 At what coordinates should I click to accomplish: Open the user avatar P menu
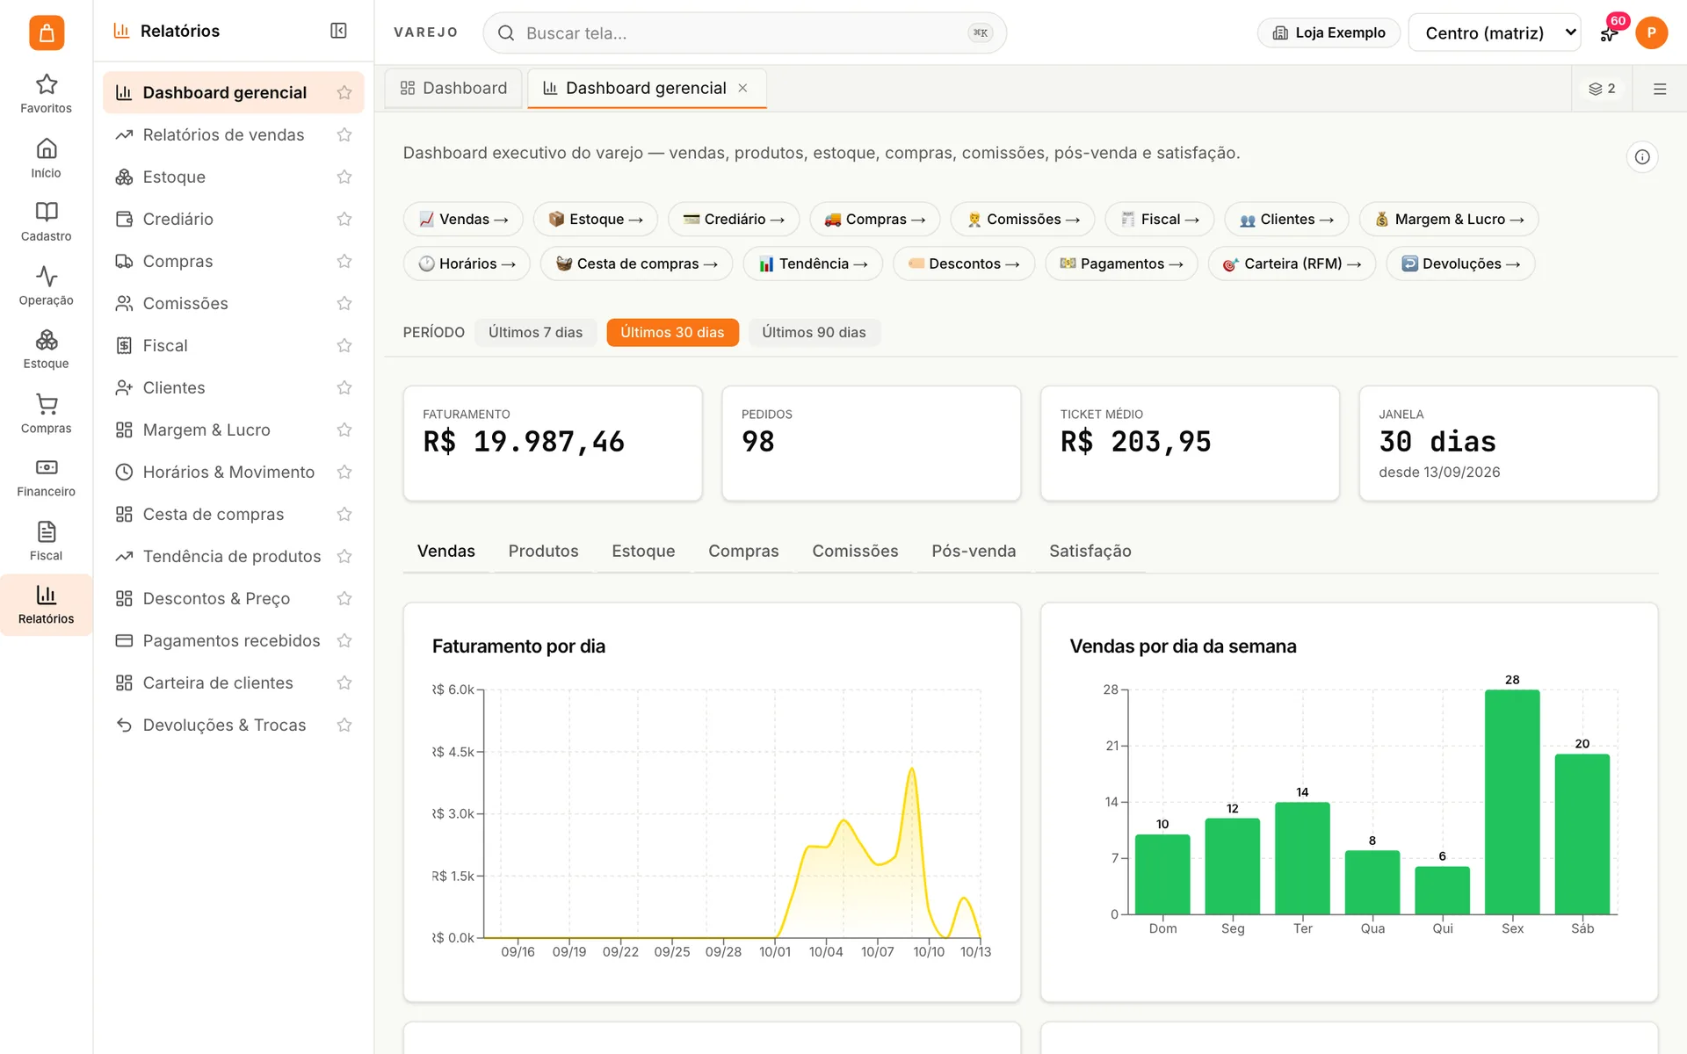tap(1651, 32)
